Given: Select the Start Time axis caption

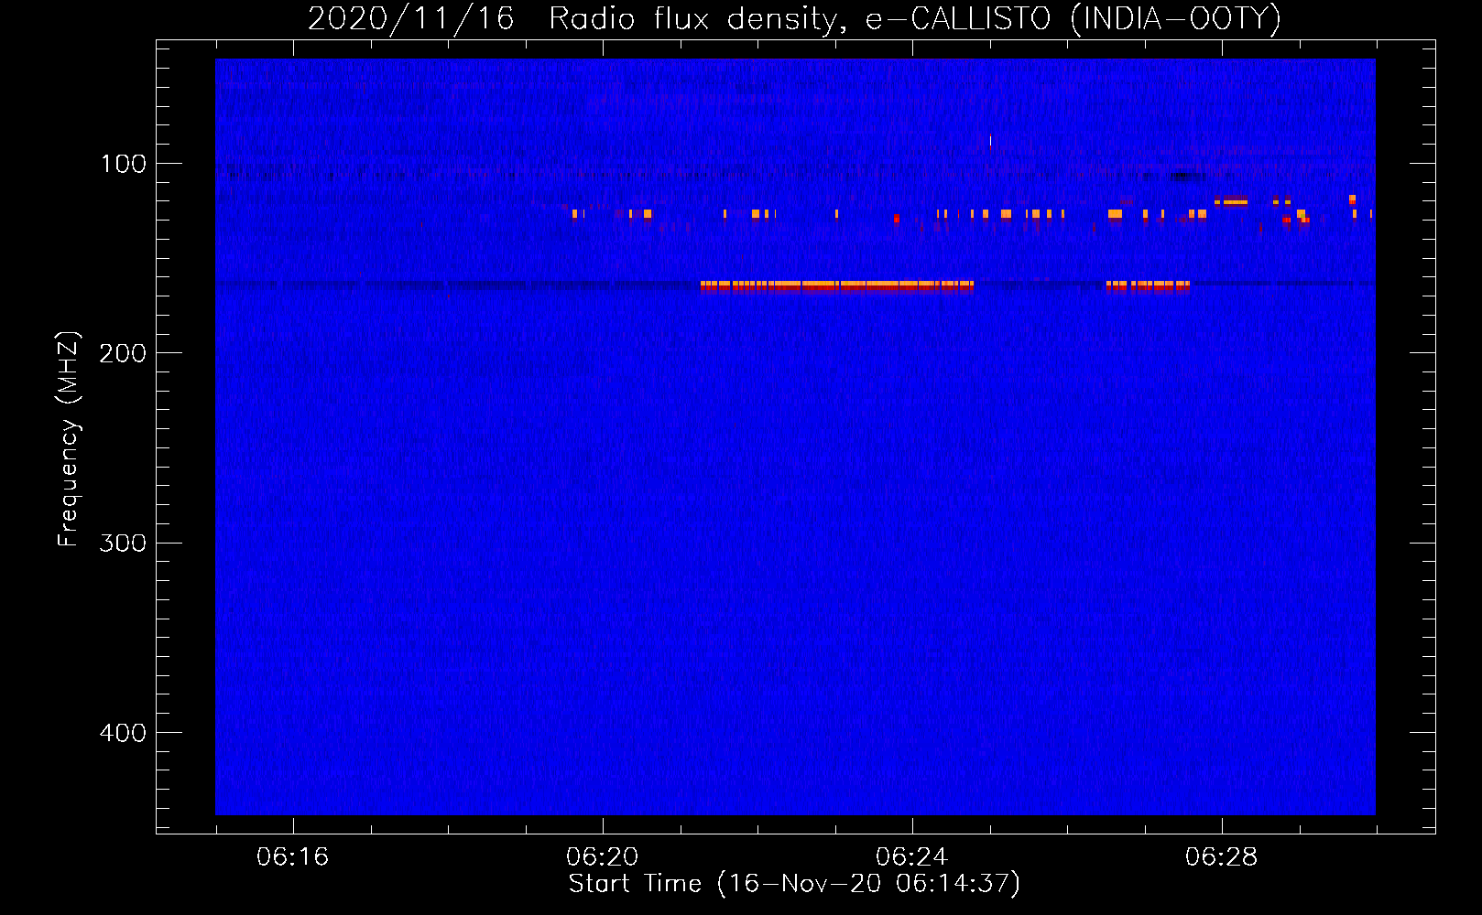Looking at the screenshot, I should click(794, 884).
